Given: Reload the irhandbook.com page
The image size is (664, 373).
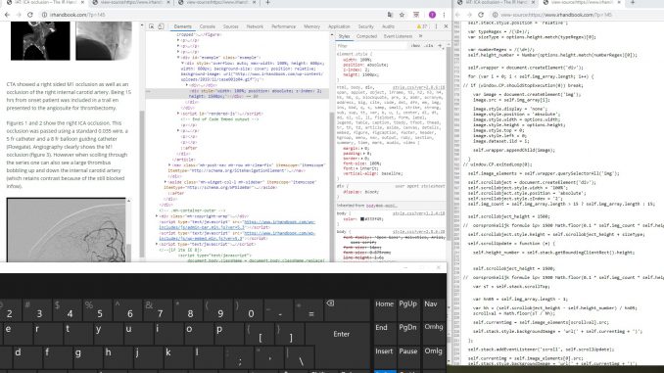Looking at the screenshot, I should [x=29, y=15].
